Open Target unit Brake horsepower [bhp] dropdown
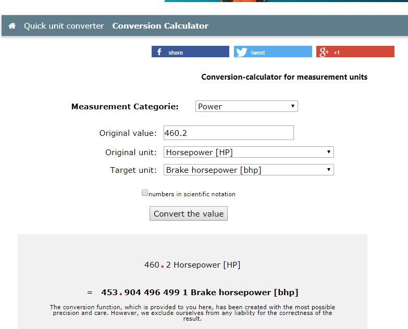 (x=249, y=170)
